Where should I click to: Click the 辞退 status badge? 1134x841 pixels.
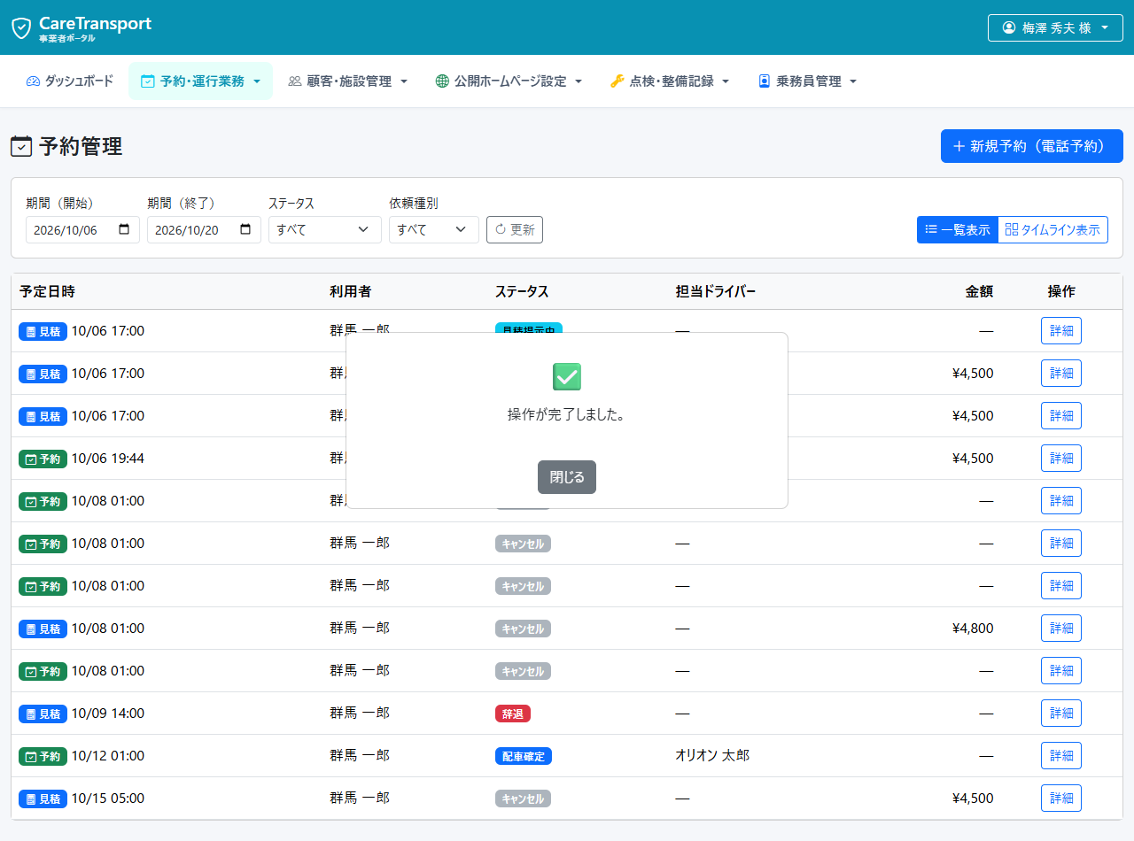(x=513, y=714)
